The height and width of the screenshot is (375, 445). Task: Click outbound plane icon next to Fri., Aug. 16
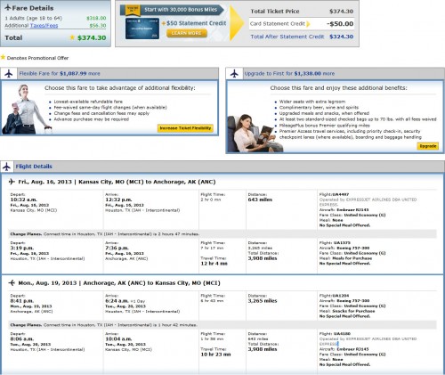click(x=12, y=182)
